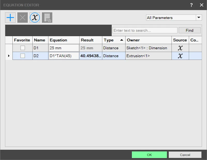Click the D2 row indicator arrow
Image resolution: width=207 pixels, height=160 pixels.
[x=9, y=56]
